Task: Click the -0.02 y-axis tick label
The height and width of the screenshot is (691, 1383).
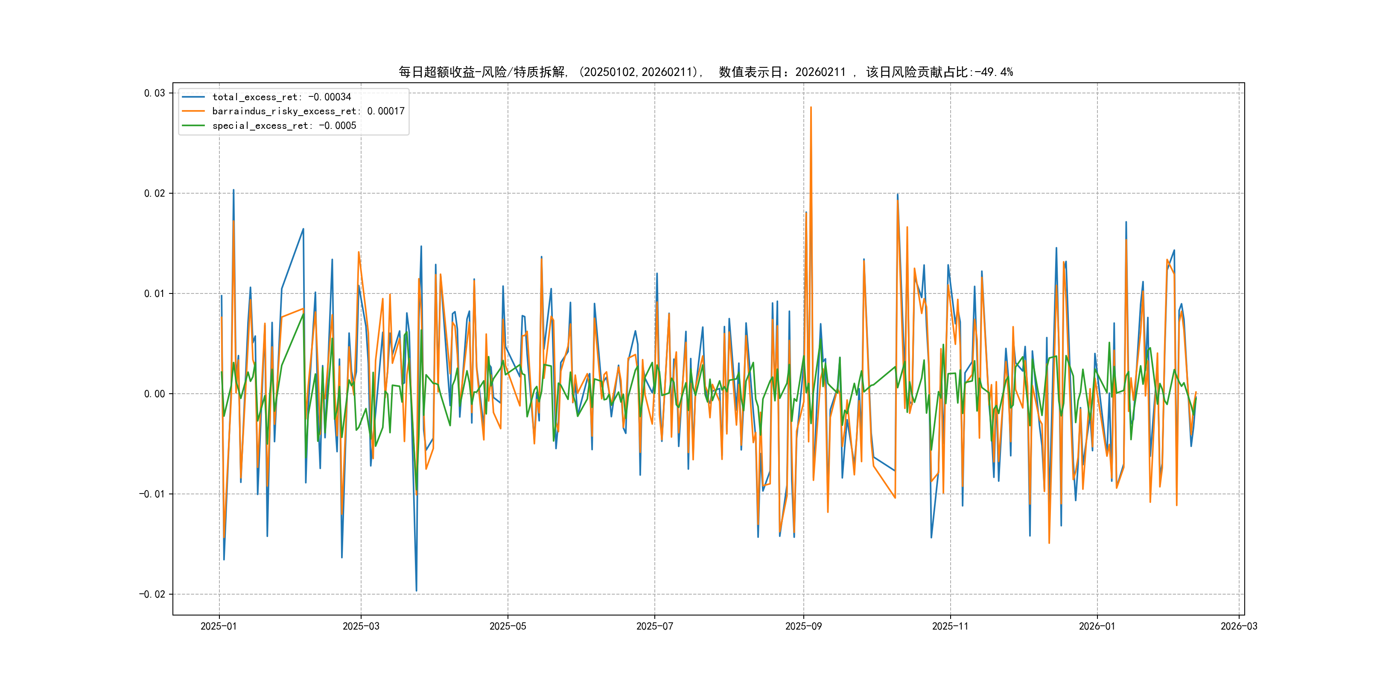Action: [152, 594]
